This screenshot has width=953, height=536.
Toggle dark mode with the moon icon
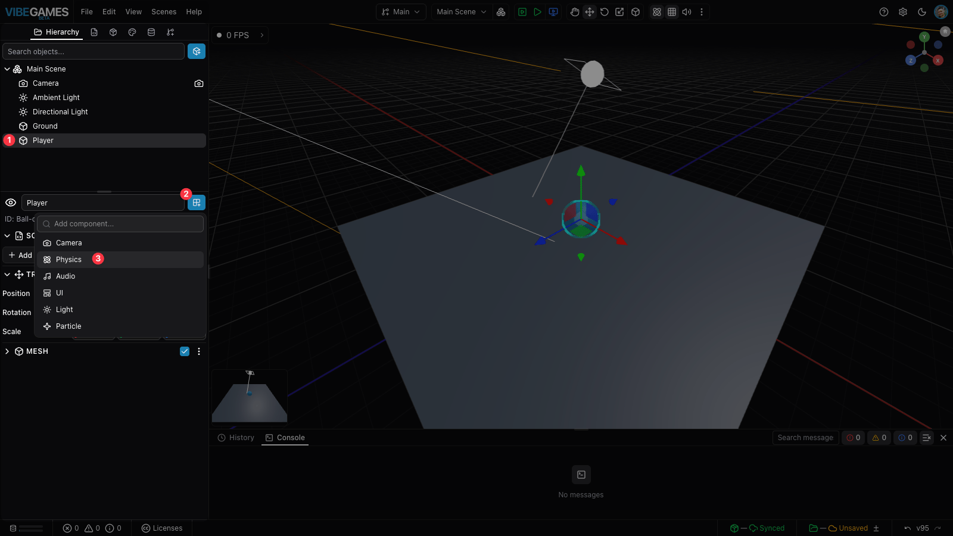(922, 12)
